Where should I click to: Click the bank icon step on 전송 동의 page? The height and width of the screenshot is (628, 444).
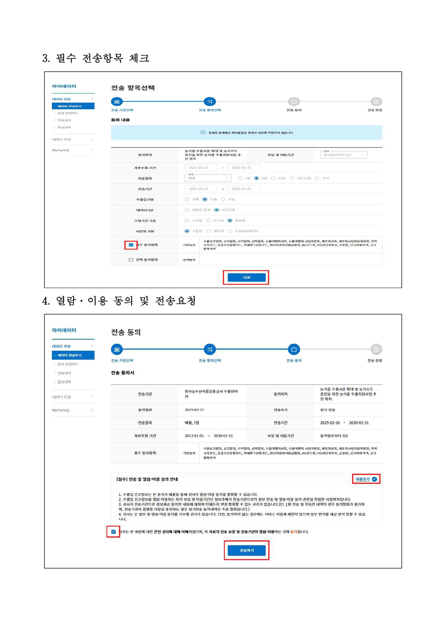117,349
